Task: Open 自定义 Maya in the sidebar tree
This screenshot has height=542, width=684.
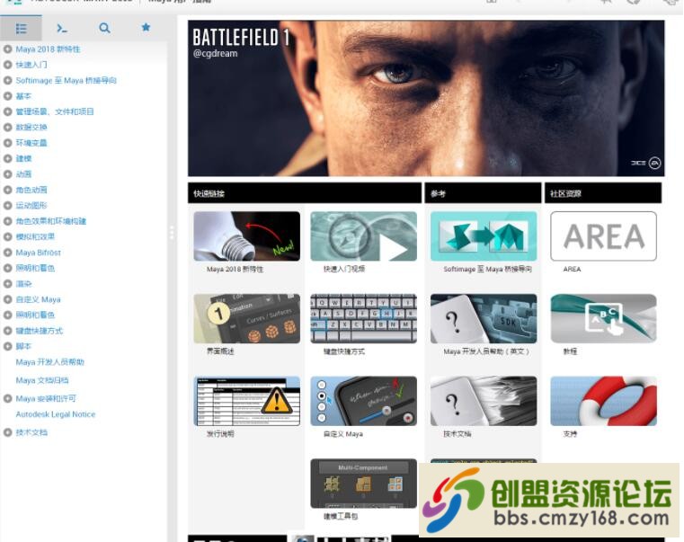Action: 38,300
